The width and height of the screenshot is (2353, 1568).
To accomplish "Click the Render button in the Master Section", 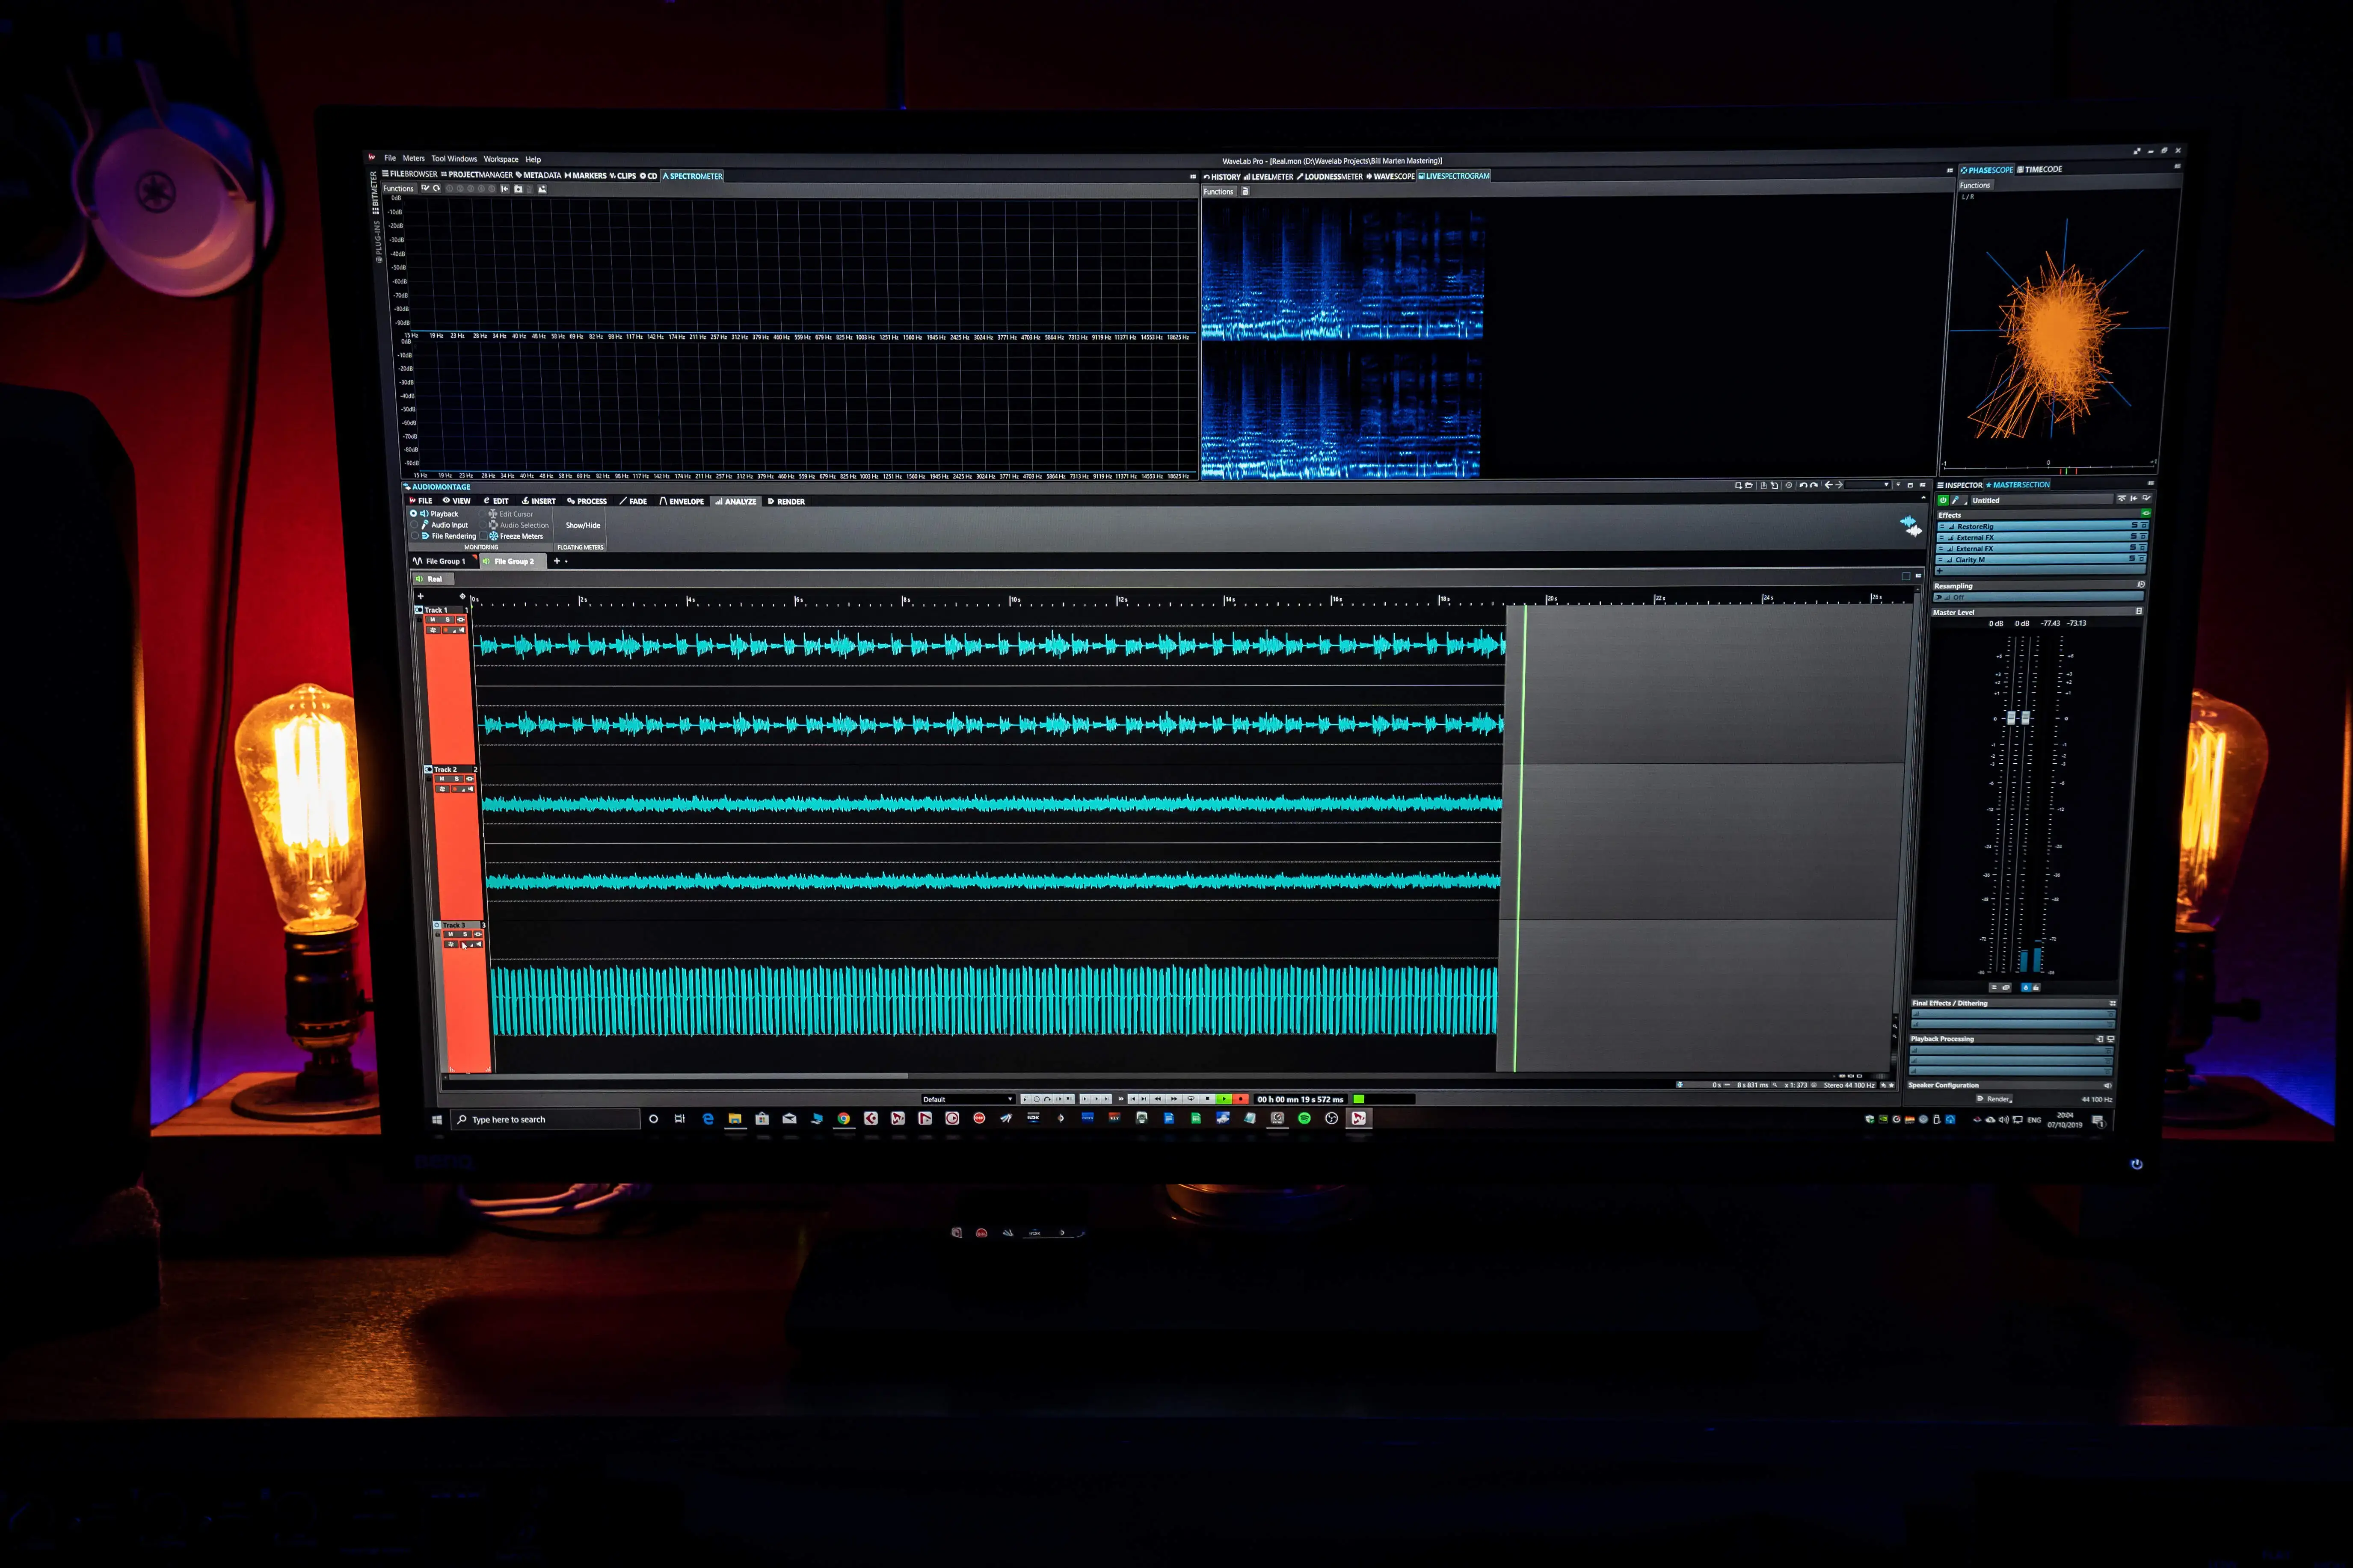I will click(1995, 1098).
